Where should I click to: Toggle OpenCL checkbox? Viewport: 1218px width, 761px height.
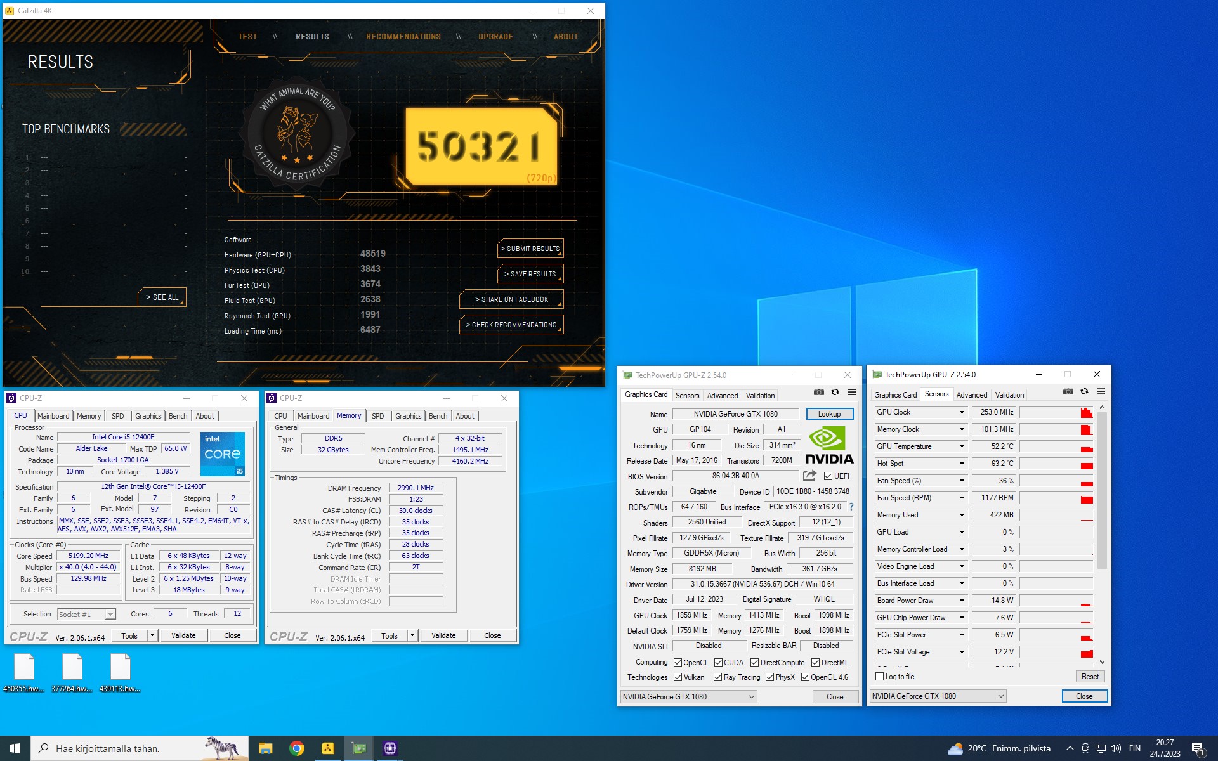pos(678,662)
